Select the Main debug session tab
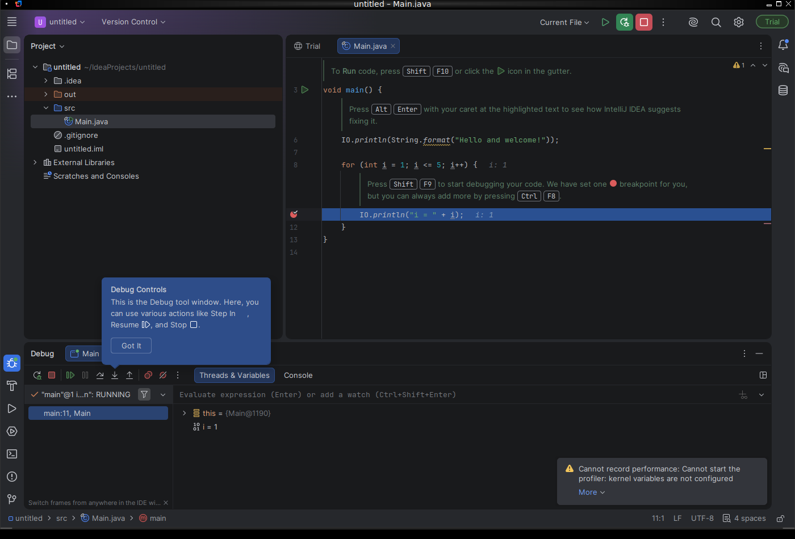 85,353
